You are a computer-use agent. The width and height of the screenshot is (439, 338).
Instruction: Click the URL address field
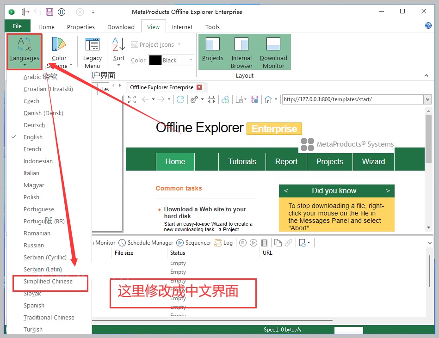pos(353,99)
